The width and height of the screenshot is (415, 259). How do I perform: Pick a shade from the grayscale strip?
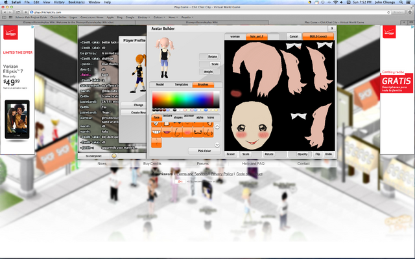coord(216,99)
